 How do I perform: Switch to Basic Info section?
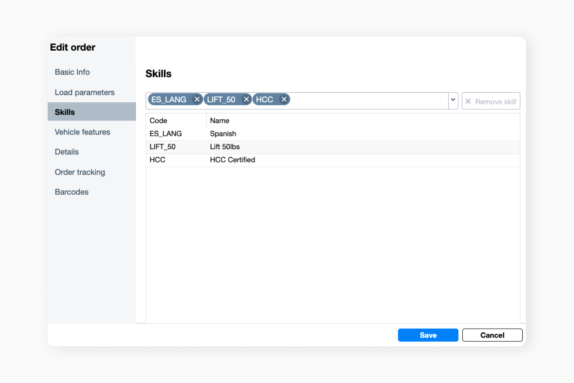pos(72,72)
